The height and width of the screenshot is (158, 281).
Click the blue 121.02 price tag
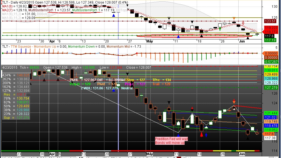[270, 117]
